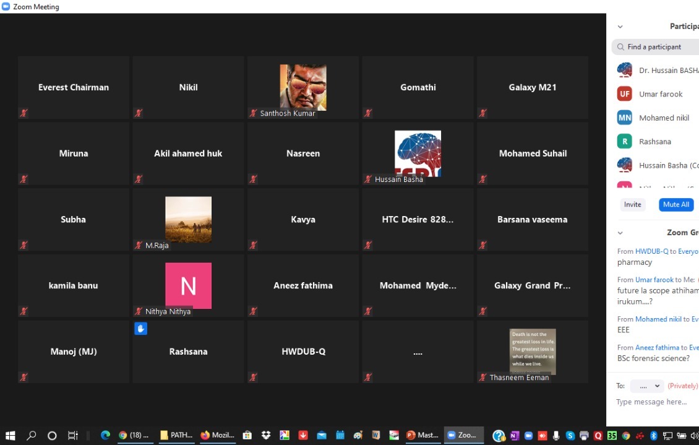This screenshot has width=699, height=445.
Task: Click the Invite button
Action: [x=632, y=205]
